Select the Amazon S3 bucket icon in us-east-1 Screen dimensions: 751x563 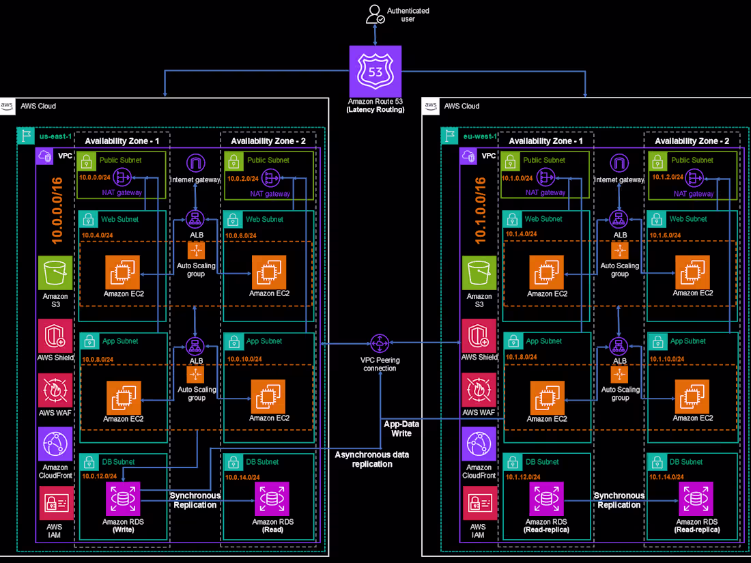[55, 271]
